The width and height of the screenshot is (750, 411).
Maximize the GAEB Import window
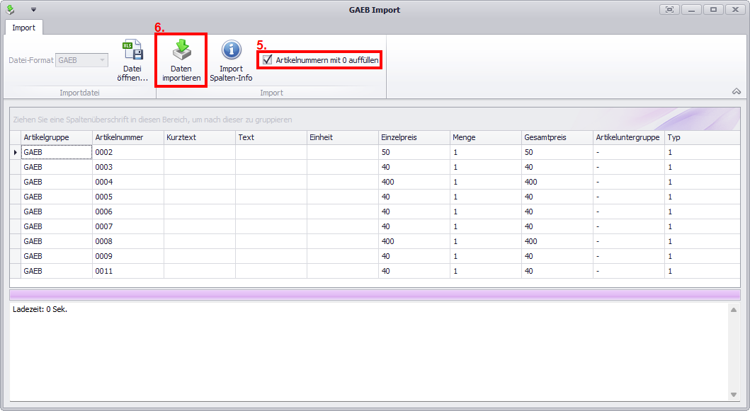[712, 10]
